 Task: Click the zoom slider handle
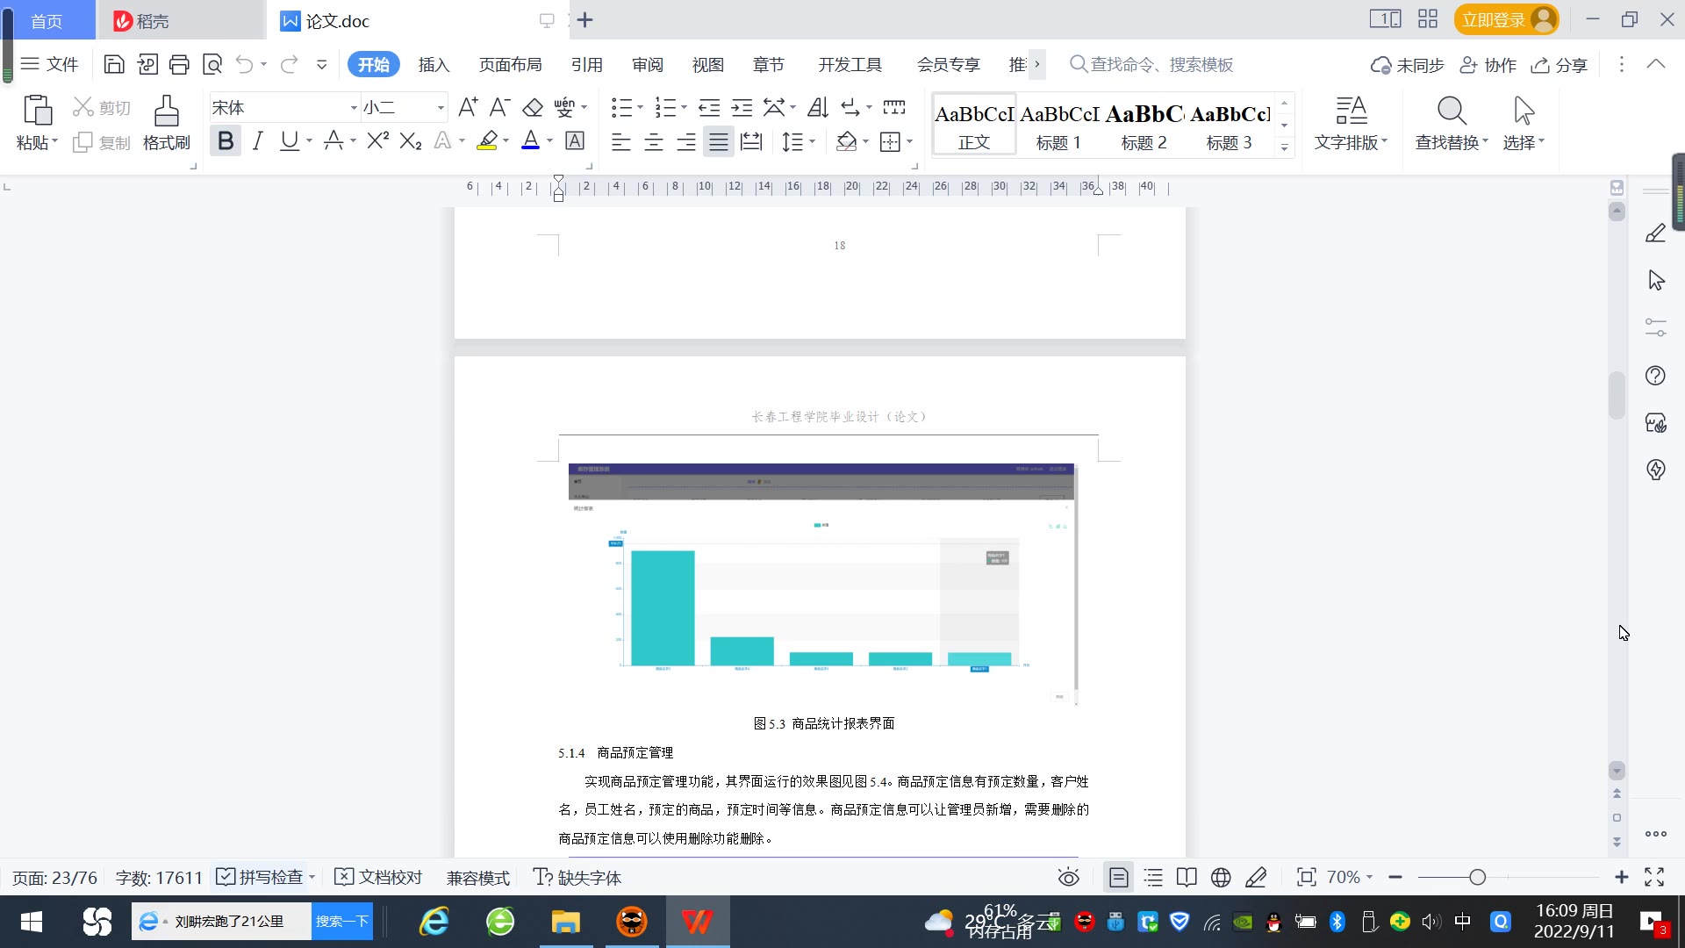(x=1477, y=877)
